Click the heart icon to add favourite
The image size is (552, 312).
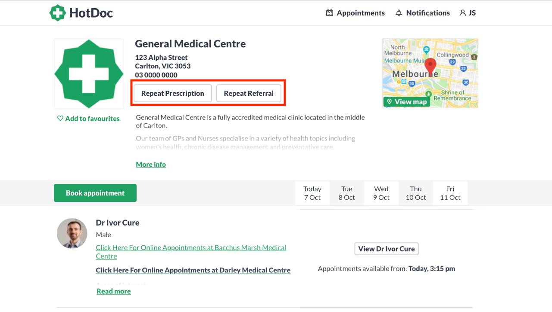(x=60, y=119)
